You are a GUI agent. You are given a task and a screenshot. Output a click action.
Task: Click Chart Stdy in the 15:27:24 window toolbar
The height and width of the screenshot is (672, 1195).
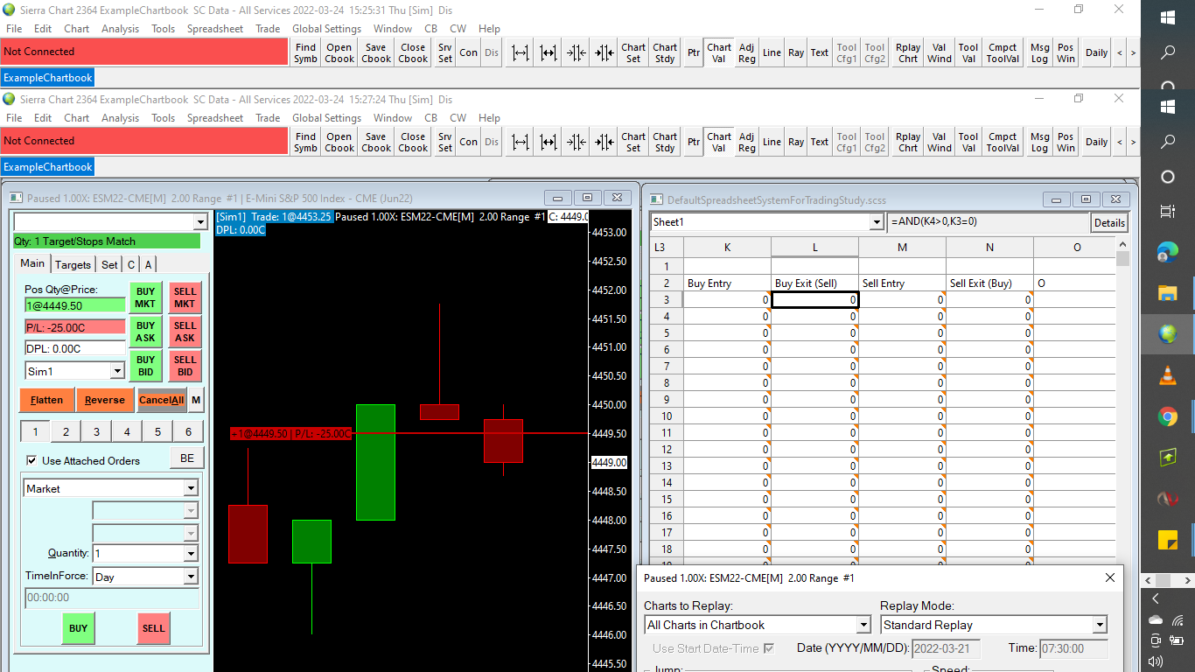tap(665, 142)
